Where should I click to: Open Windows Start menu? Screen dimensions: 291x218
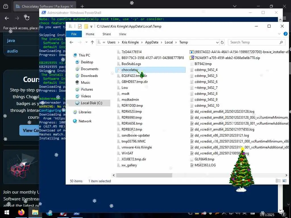pos(7,212)
